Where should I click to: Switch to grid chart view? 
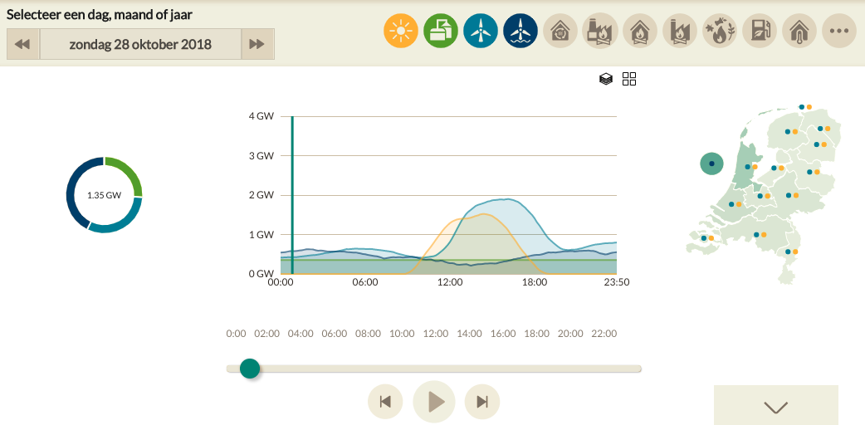629,79
